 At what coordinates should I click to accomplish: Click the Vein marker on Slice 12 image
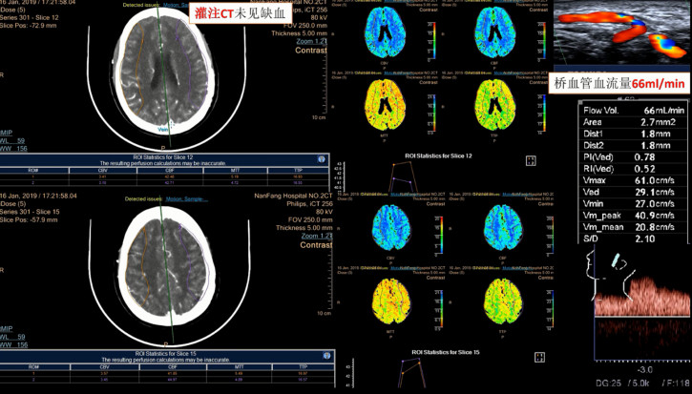click(x=163, y=130)
